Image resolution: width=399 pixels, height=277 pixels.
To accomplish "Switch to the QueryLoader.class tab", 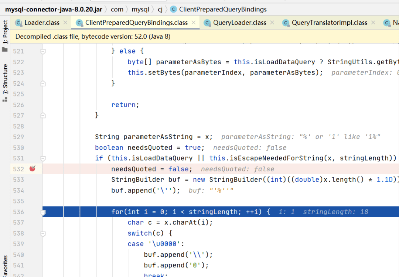I will click(239, 23).
